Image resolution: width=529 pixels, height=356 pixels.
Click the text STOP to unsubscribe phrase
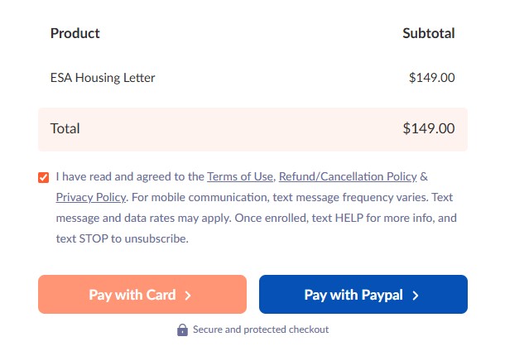(123, 239)
